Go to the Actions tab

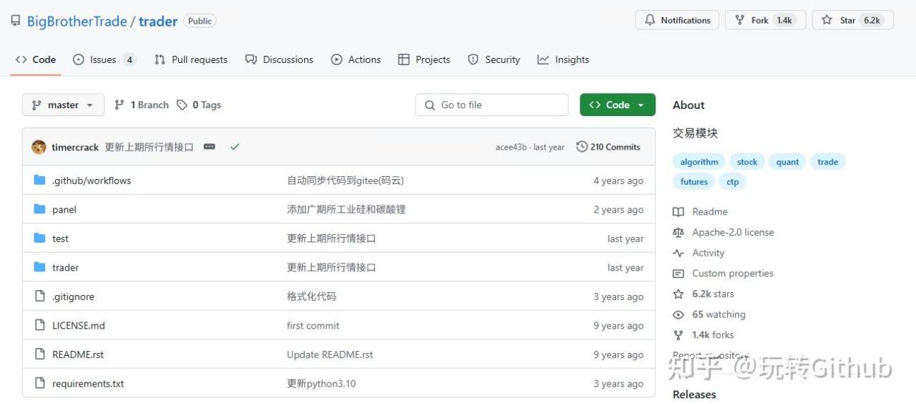tap(356, 59)
